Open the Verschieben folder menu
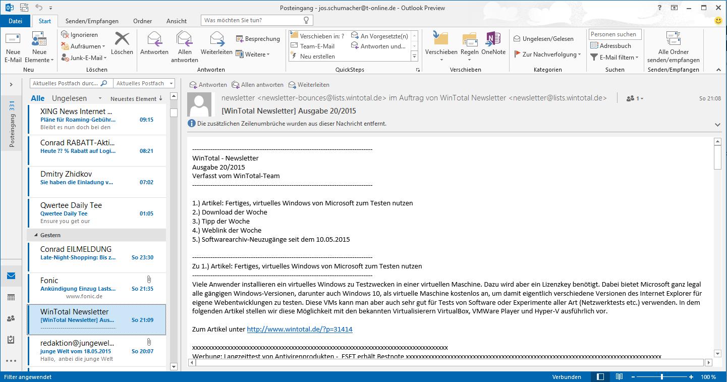The width and height of the screenshot is (727, 382). click(441, 46)
